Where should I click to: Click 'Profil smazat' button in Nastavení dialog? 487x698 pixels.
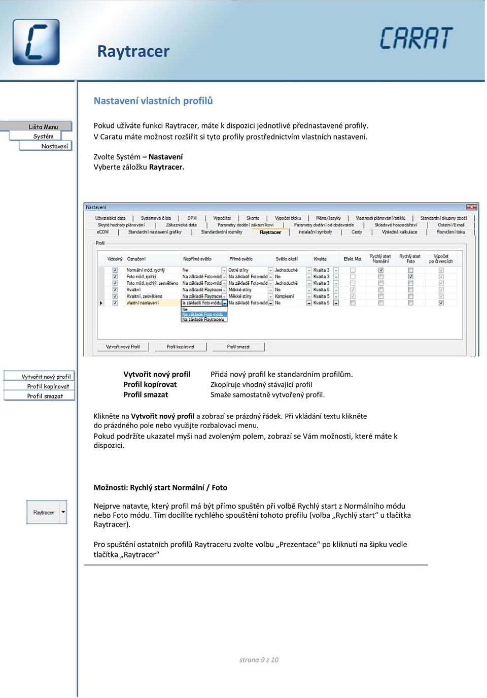(x=238, y=347)
